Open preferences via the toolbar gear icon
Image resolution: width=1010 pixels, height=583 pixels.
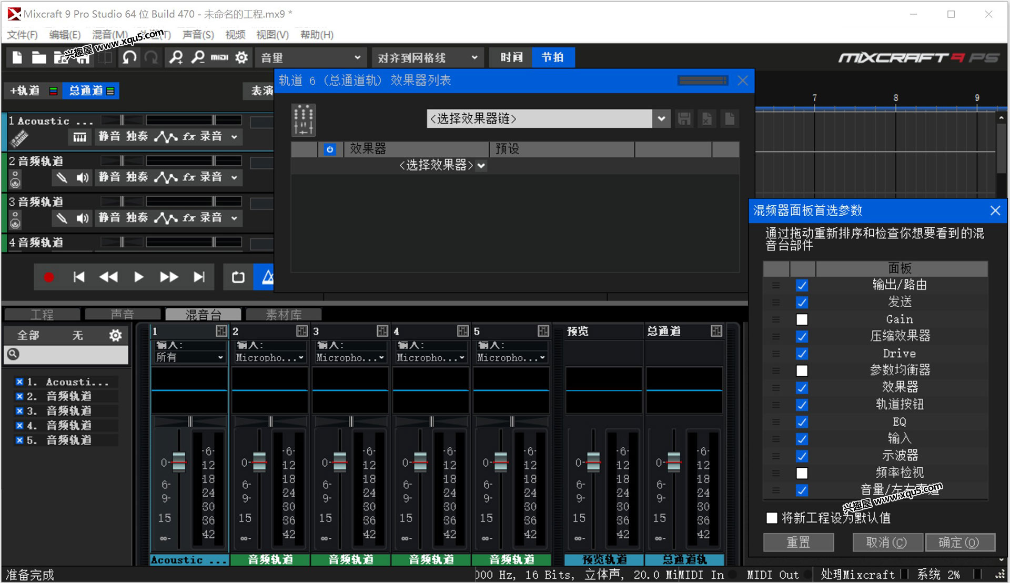(241, 57)
